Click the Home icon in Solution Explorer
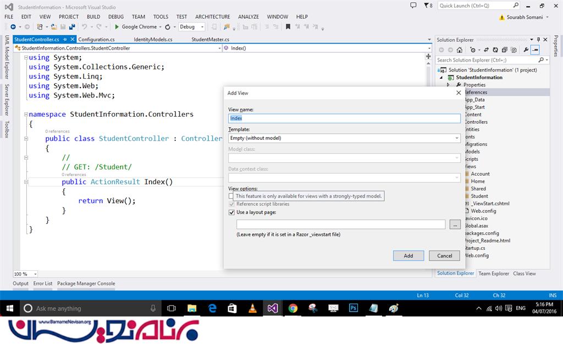 [x=461, y=50]
